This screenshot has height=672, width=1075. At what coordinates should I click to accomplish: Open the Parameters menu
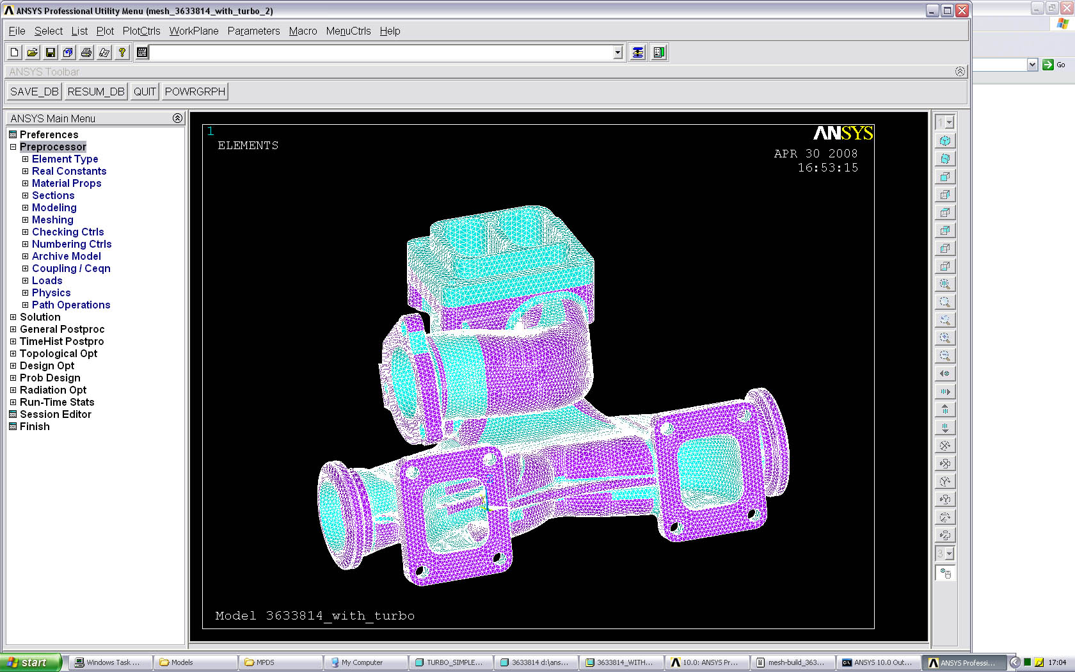point(254,31)
